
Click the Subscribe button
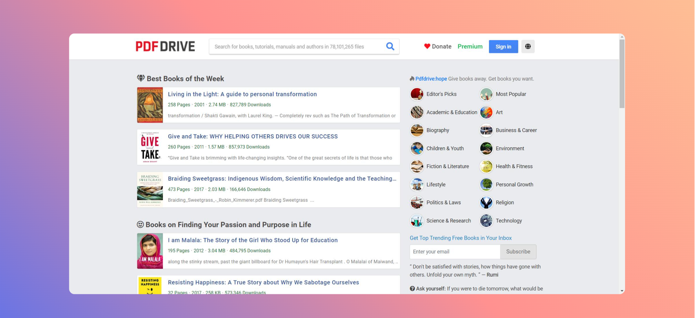click(518, 252)
